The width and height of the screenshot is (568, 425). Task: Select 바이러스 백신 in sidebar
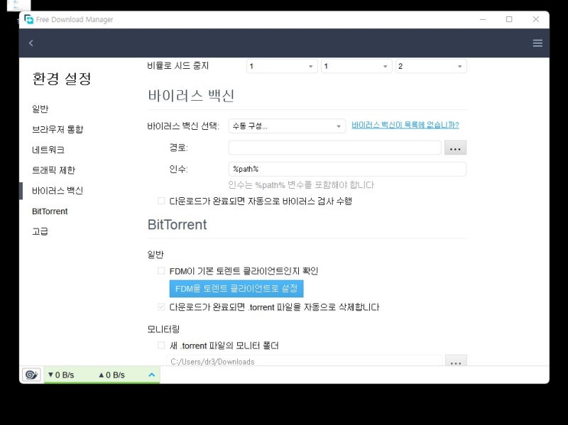click(x=58, y=191)
